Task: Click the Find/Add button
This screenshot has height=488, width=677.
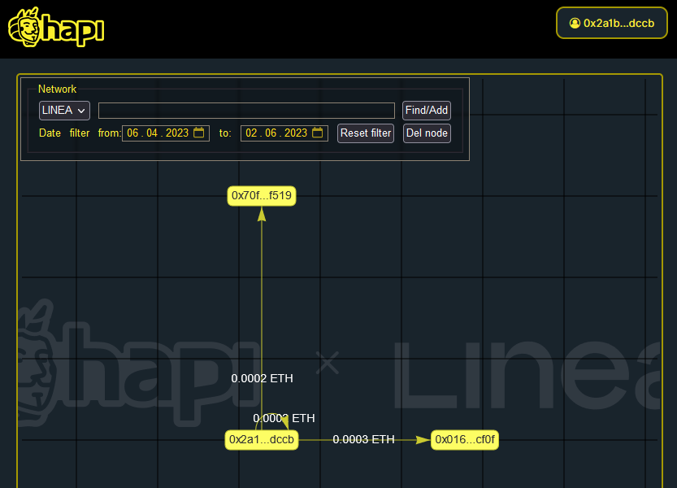Action: (427, 111)
